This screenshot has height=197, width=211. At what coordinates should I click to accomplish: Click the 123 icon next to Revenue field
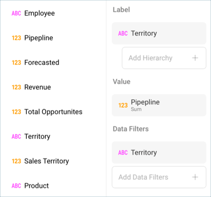pos(16,87)
